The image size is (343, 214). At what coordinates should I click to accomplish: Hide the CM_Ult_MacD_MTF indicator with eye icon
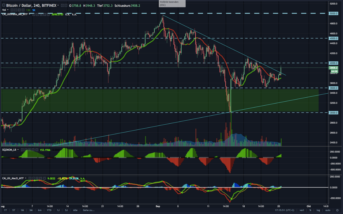point(30,178)
